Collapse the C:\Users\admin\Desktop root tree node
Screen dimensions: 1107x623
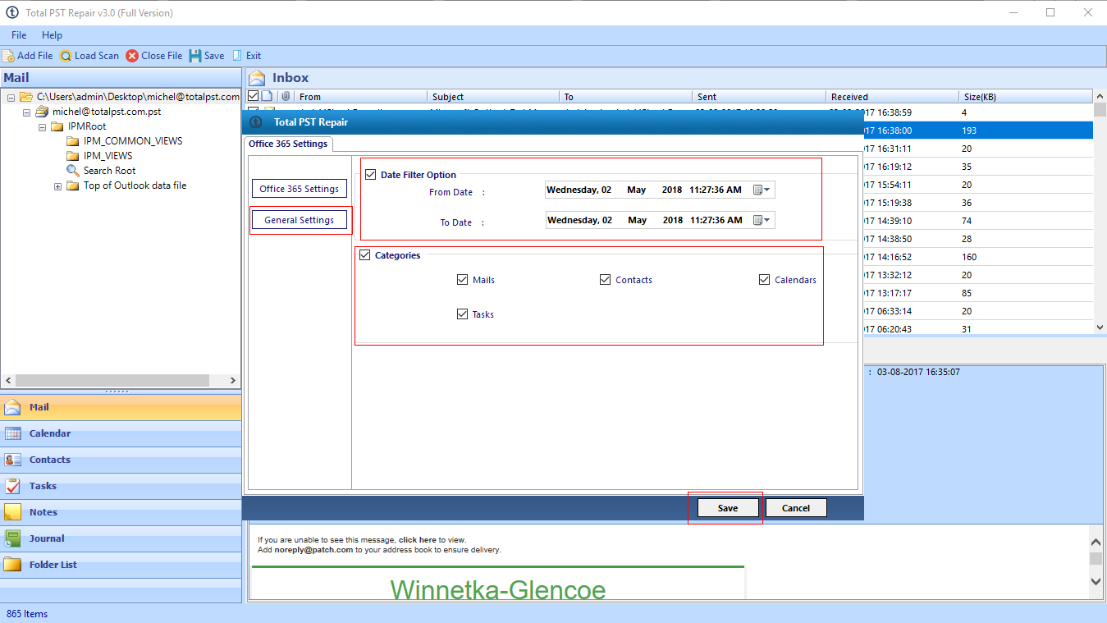coord(11,97)
